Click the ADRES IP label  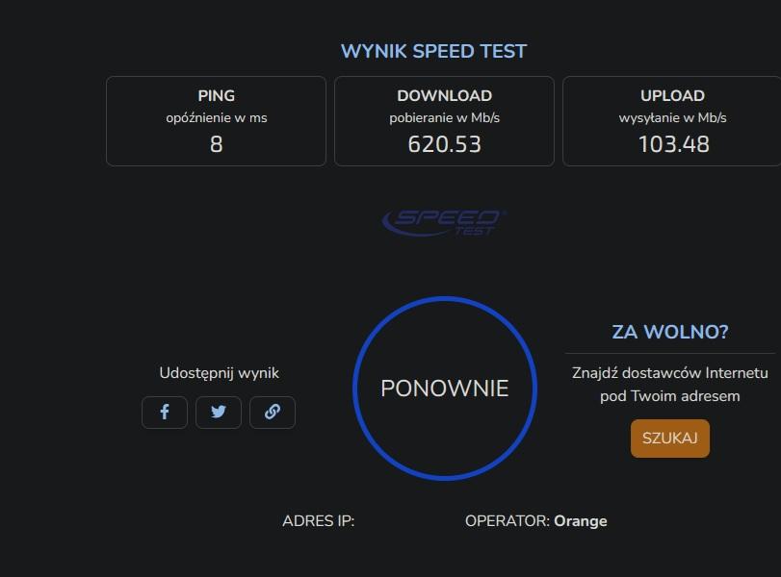[x=318, y=521]
